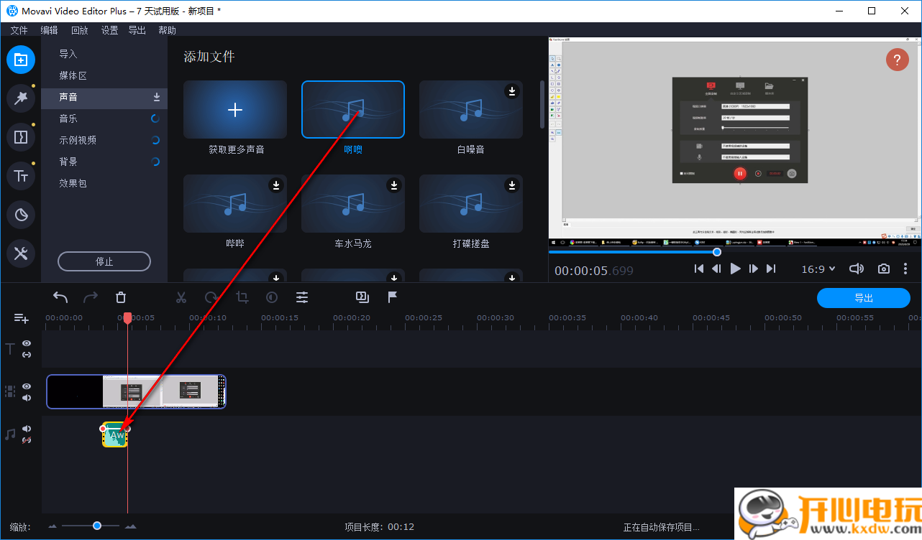The height and width of the screenshot is (540, 922).
Task: Open the Stickers panel in sidebar
Action: point(21,214)
